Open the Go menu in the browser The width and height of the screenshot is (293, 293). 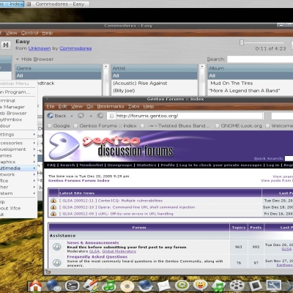tap(90, 106)
